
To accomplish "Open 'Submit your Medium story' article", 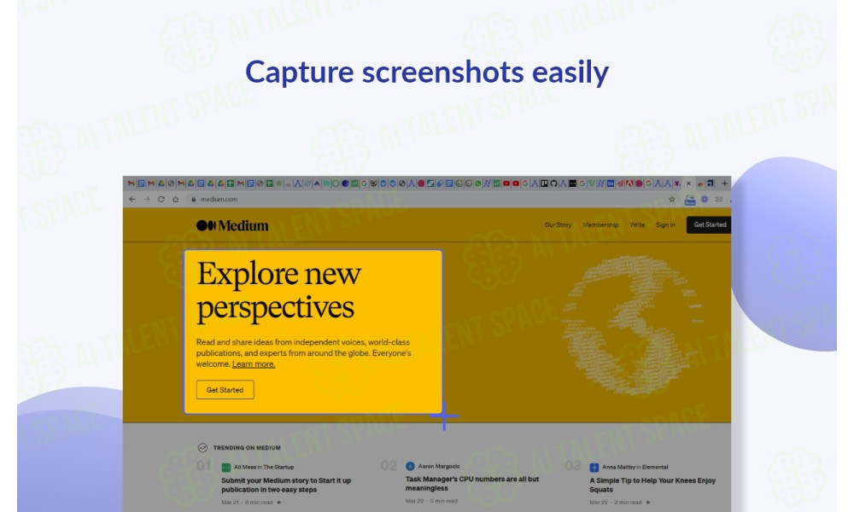I will (x=286, y=485).
